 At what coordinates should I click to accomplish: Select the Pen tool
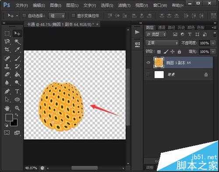coord(7,91)
